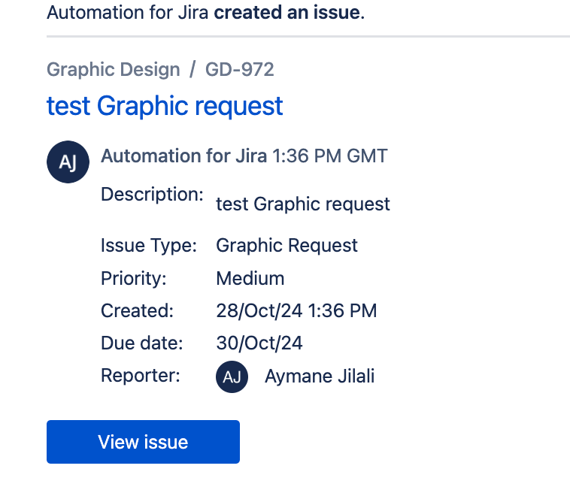Click the 'created an issue' header text

(x=288, y=12)
